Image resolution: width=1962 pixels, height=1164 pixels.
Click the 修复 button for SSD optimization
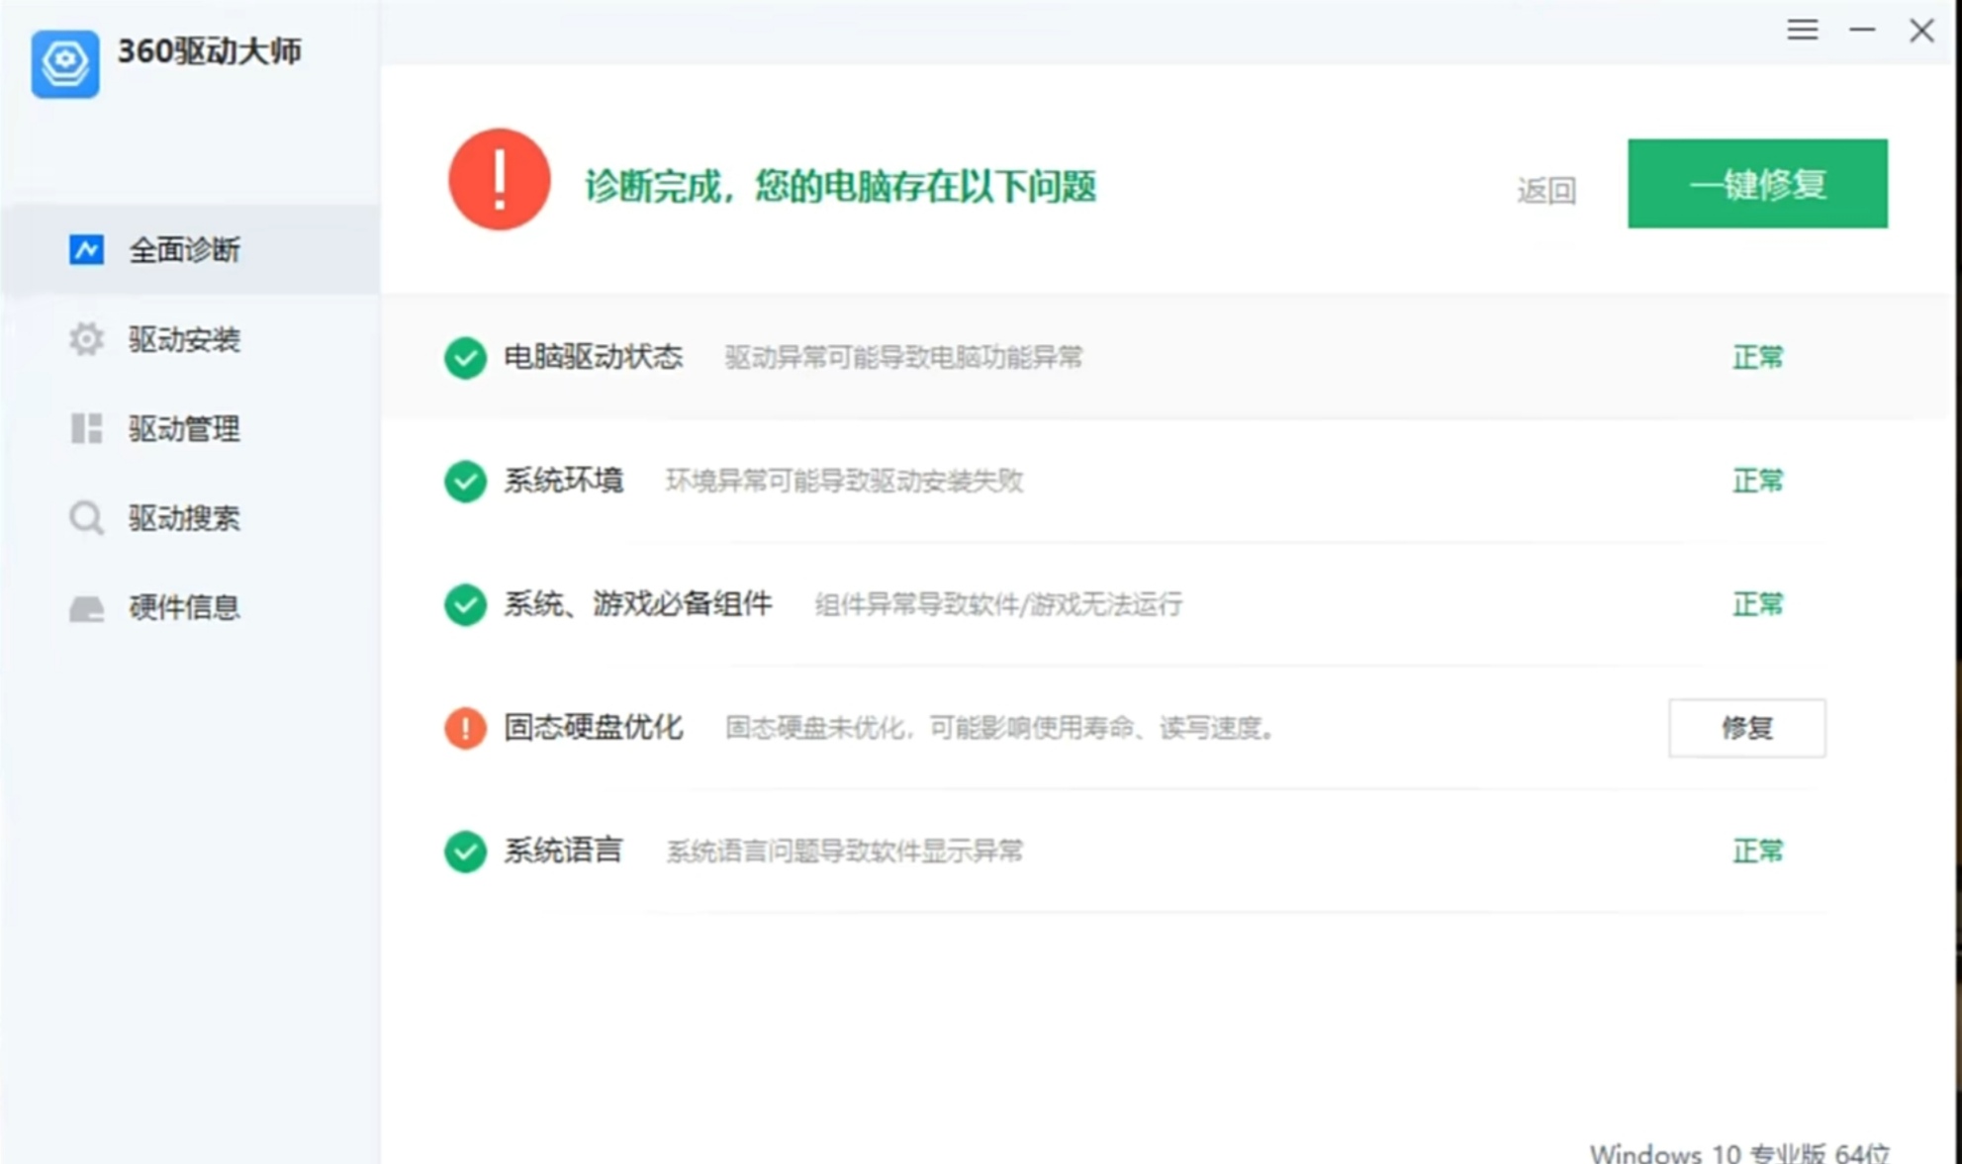(1746, 728)
